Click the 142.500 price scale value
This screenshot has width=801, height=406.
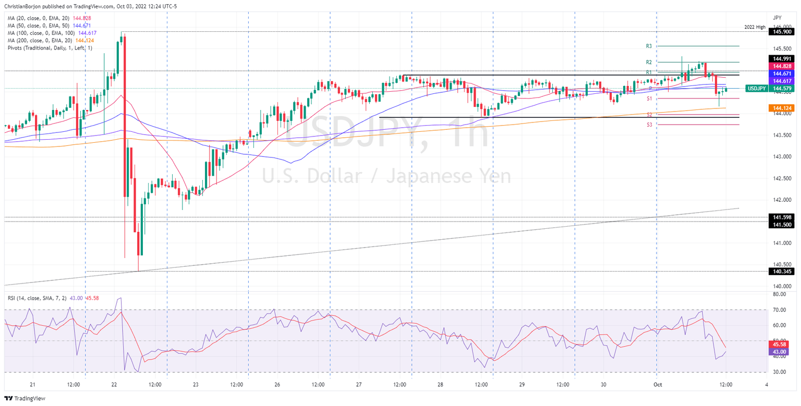tap(782, 178)
